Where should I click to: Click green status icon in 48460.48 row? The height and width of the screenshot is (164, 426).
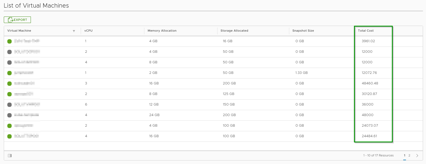[9, 84]
